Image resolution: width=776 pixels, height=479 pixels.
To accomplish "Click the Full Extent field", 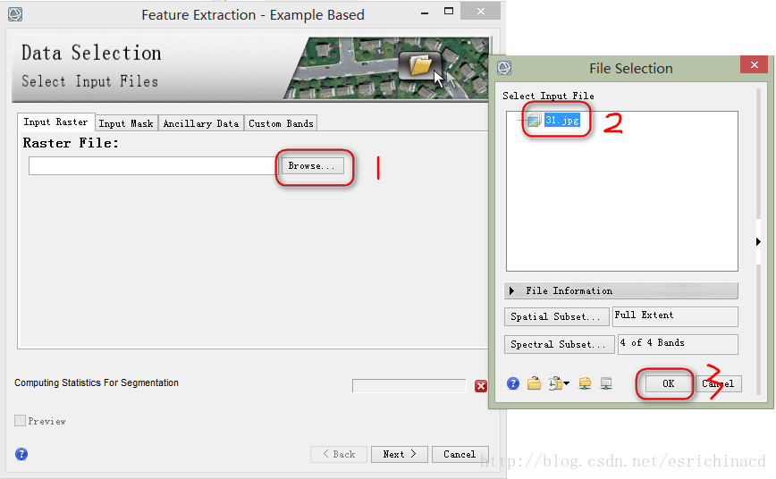I will click(x=675, y=316).
